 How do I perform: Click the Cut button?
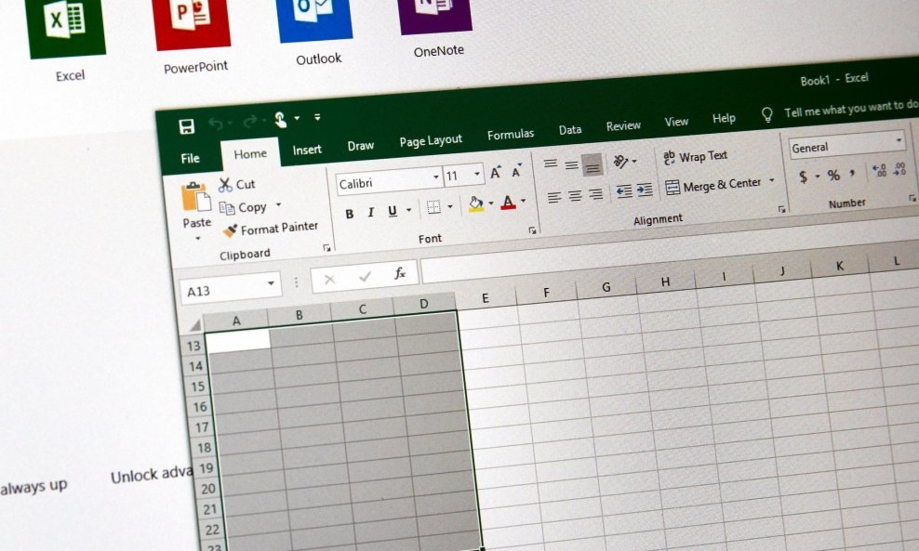(x=237, y=185)
